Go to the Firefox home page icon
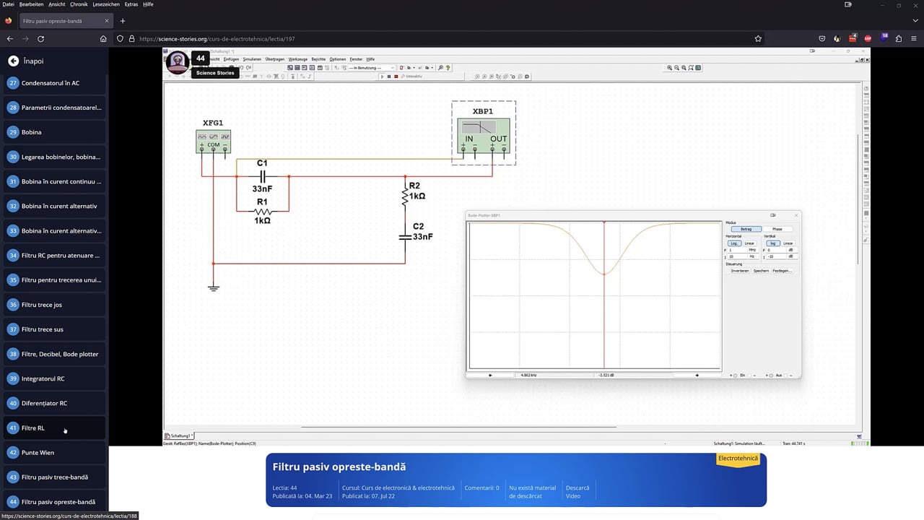Image resolution: width=924 pixels, height=520 pixels. (103, 38)
